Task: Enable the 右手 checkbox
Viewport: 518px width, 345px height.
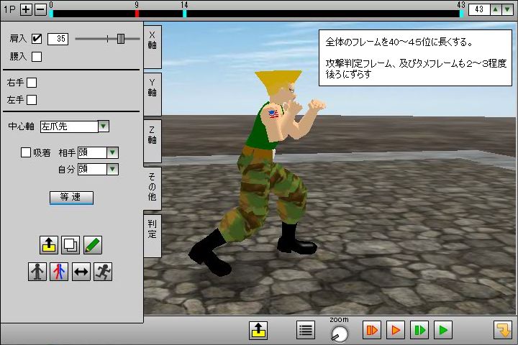Action: click(32, 83)
